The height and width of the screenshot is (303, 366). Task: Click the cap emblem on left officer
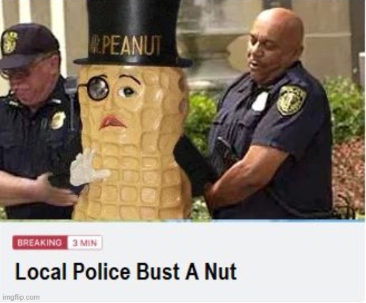click(9, 42)
